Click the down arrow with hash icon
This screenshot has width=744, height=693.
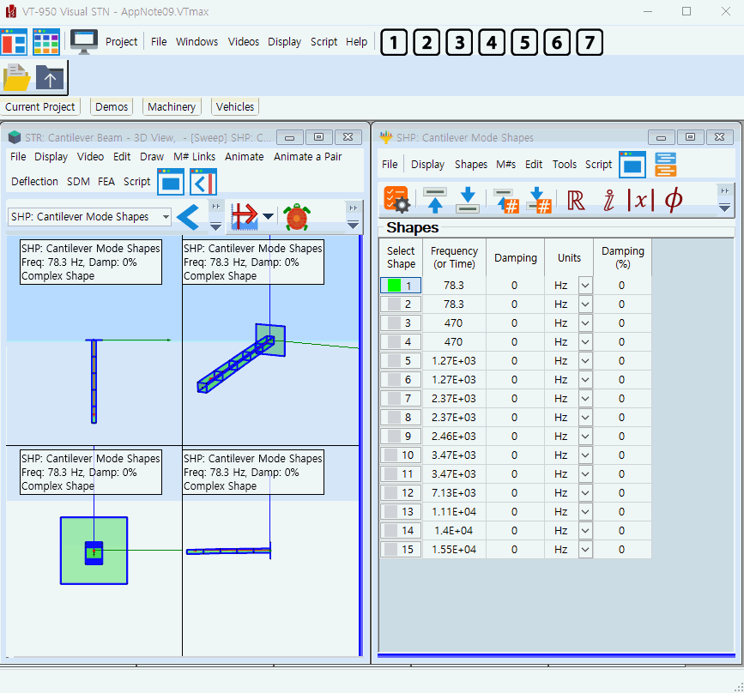[540, 201]
